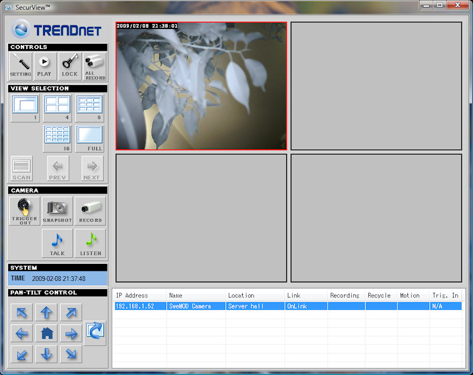The height and width of the screenshot is (375, 473).
Task: Return camera to home position
Action: pyautogui.click(x=47, y=334)
